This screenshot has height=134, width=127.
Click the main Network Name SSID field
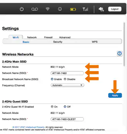tap(67, 73)
